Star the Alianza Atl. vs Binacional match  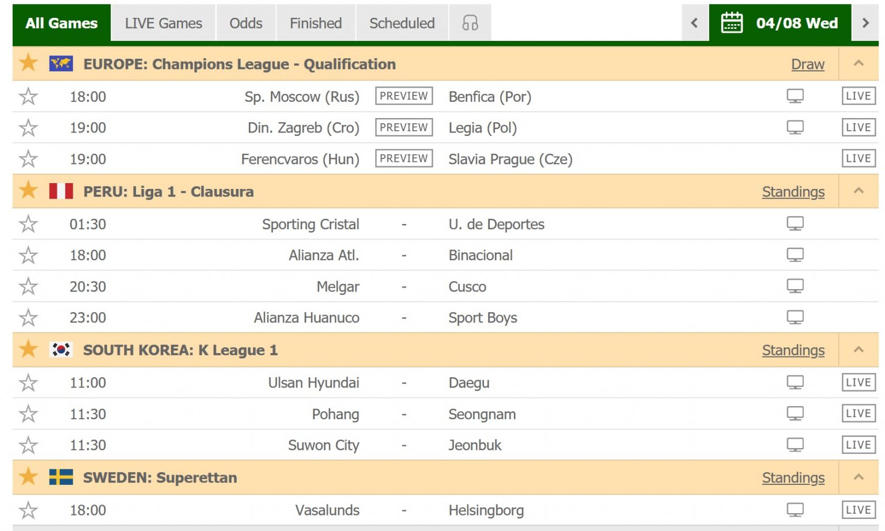(28, 255)
